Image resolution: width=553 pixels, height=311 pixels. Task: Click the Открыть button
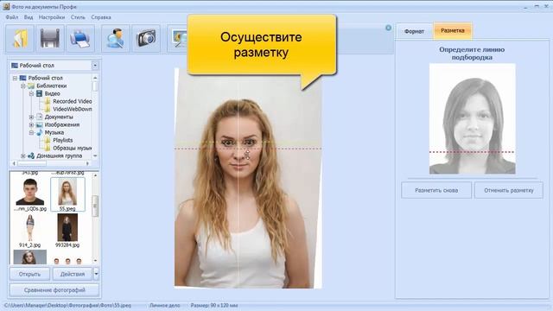click(29, 274)
